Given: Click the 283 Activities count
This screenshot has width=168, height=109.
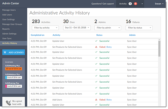Looking at the screenshot, I should point(41,22).
